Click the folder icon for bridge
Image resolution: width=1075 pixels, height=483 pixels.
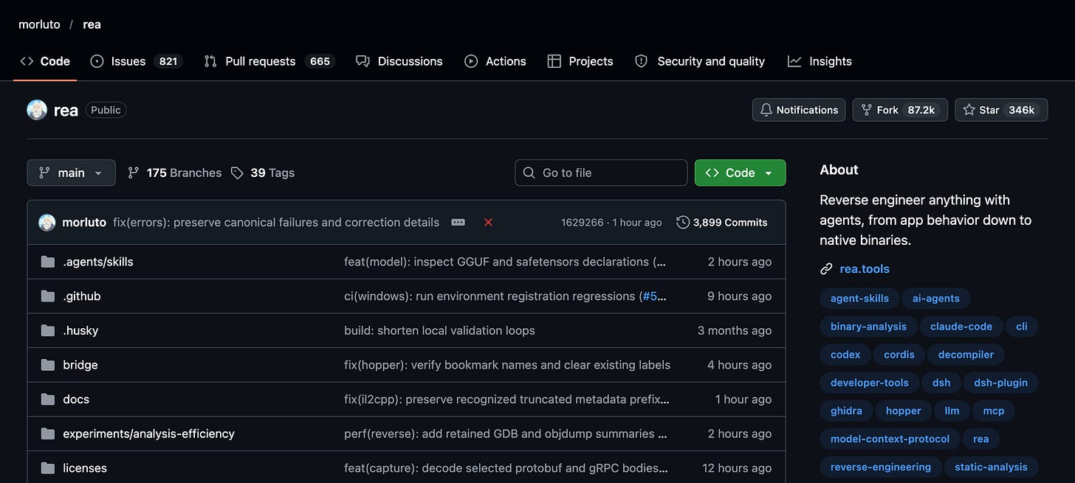(x=48, y=365)
